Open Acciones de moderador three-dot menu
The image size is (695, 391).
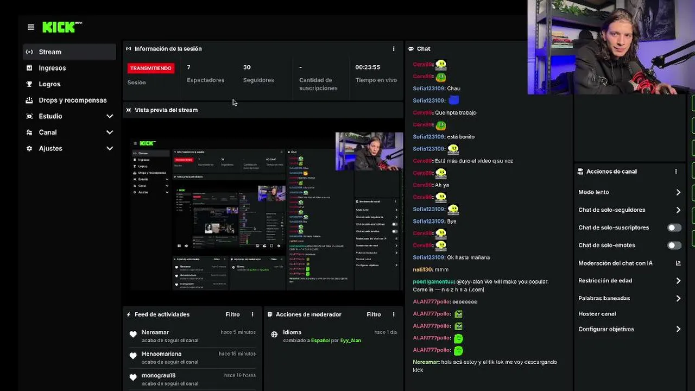coord(394,314)
